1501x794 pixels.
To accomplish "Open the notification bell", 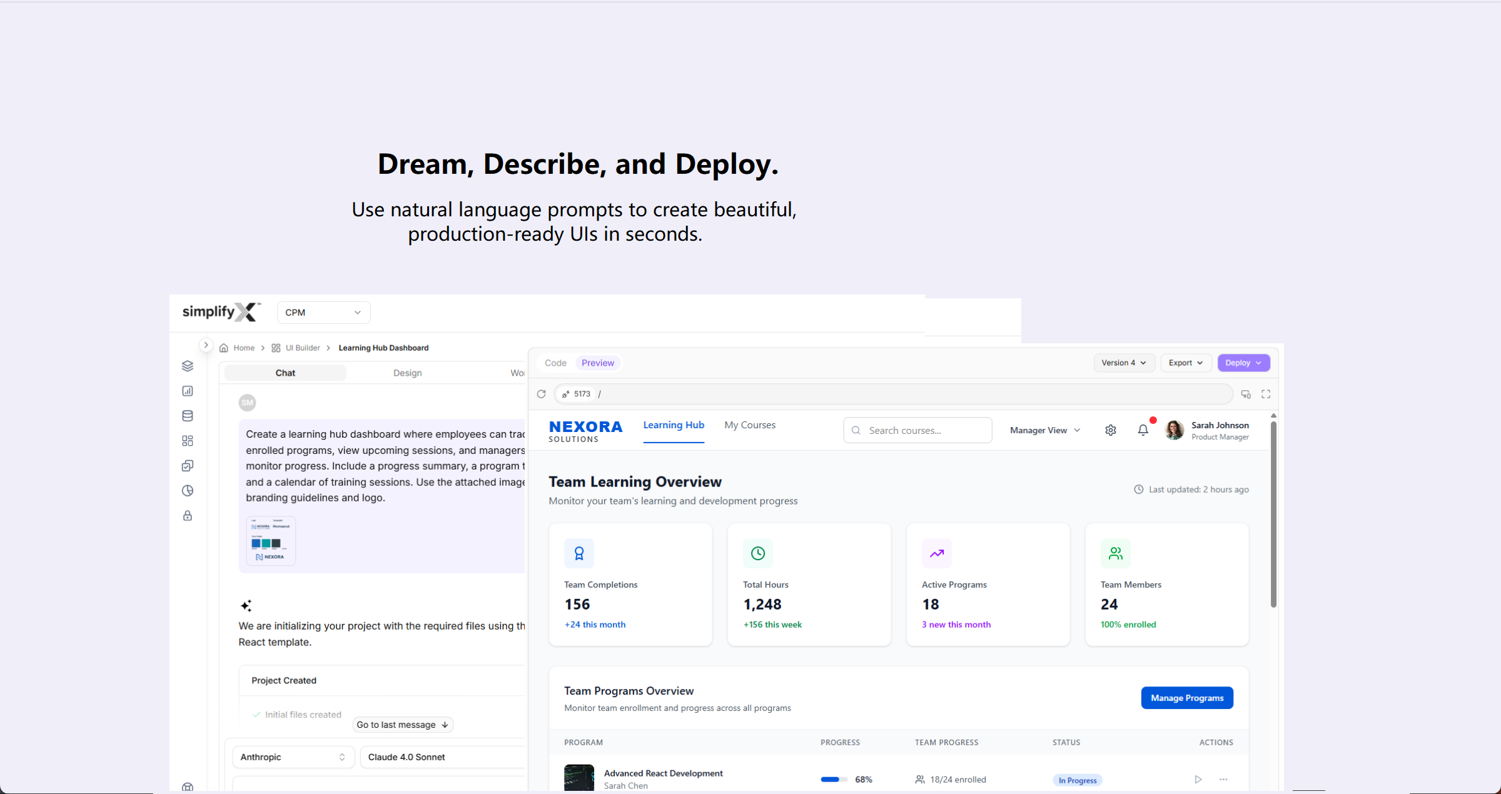I will click(1143, 430).
